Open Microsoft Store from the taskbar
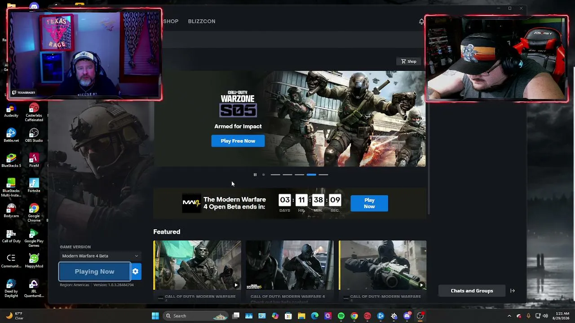This screenshot has height=323, width=575. coord(288,316)
